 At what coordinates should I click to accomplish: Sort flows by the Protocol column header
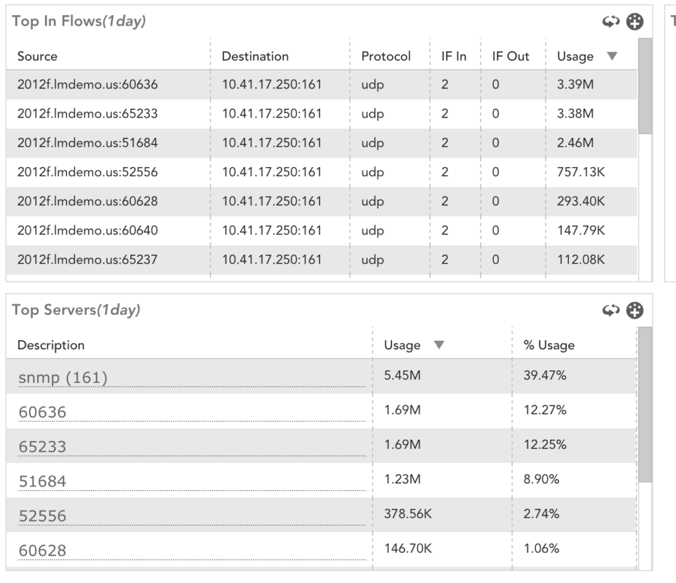(x=386, y=56)
